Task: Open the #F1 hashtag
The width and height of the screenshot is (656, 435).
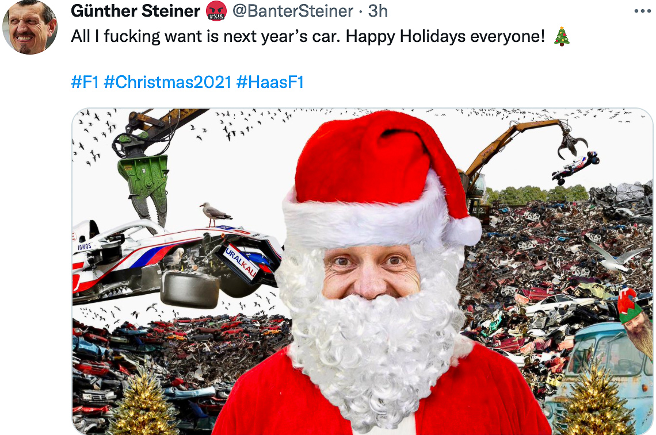Action: (85, 82)
